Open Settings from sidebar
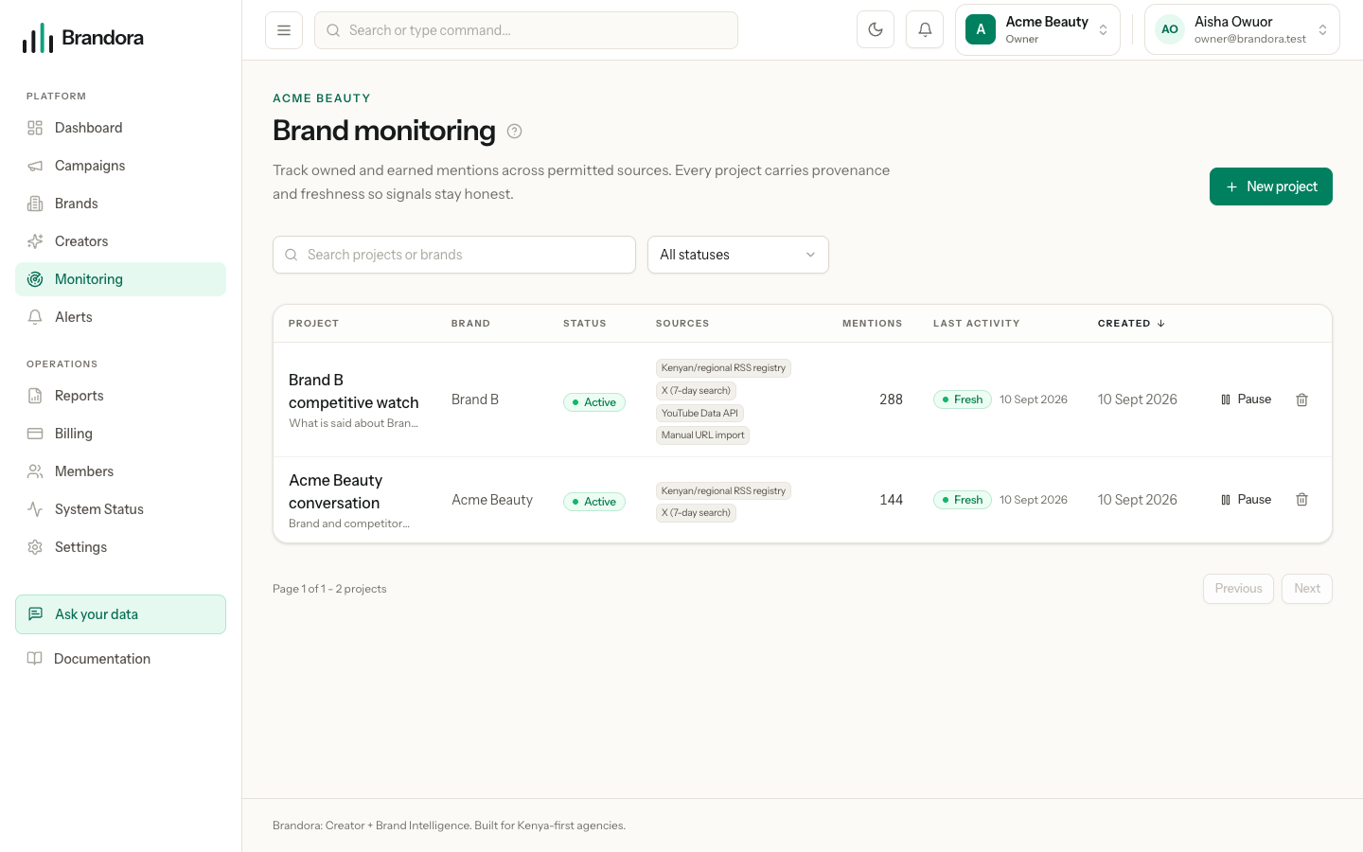1363x852 pixels. click(x=120, y=547)
